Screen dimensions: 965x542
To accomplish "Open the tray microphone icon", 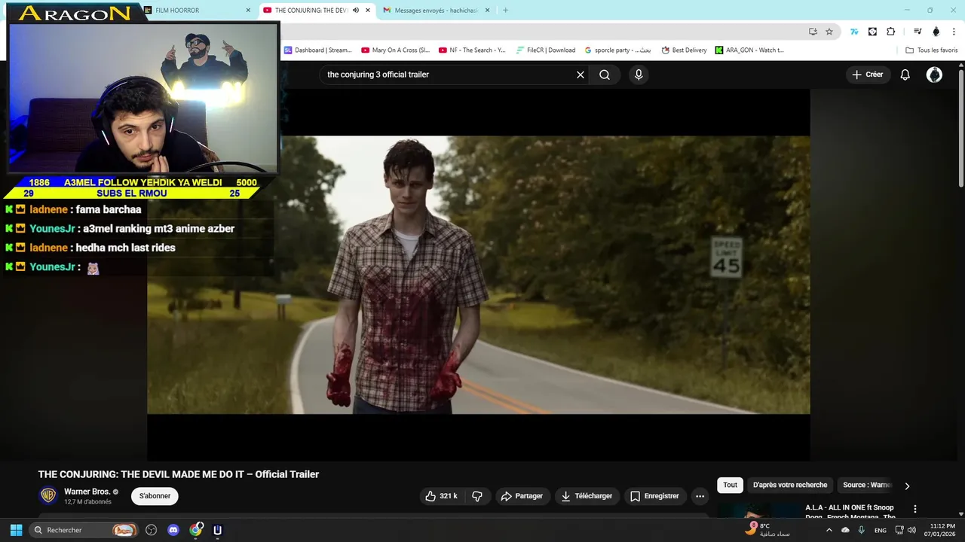I will (x=861, y=530).
